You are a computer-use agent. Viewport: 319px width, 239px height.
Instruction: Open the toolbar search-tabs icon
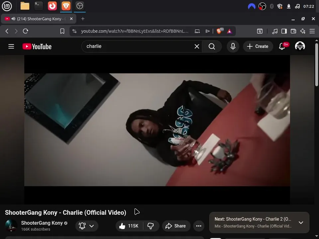[x=260, y=31]
